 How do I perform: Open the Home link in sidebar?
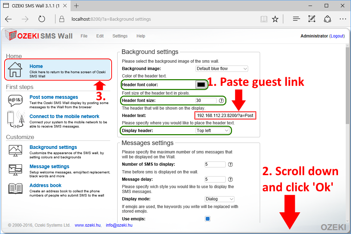[x=36, y=66]
